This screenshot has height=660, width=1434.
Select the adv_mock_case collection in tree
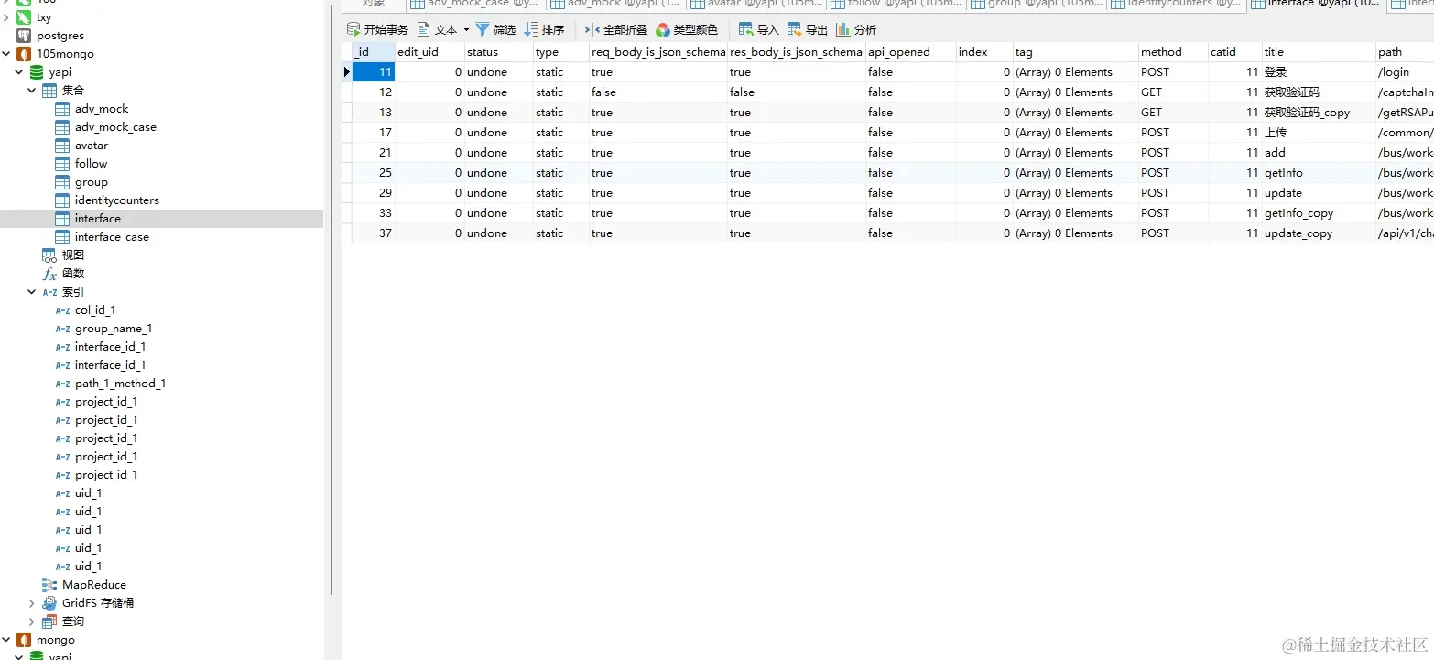[x=115, y=127]
